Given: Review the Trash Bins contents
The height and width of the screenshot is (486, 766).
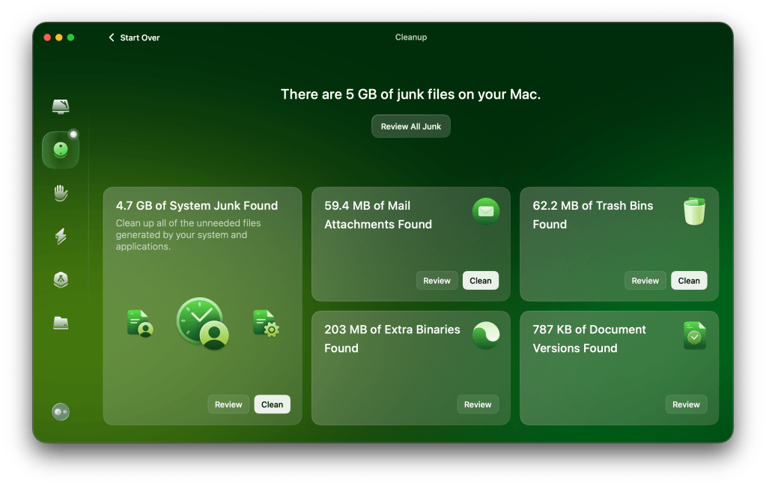Looking at the screenshot, I should pos(645,280).
